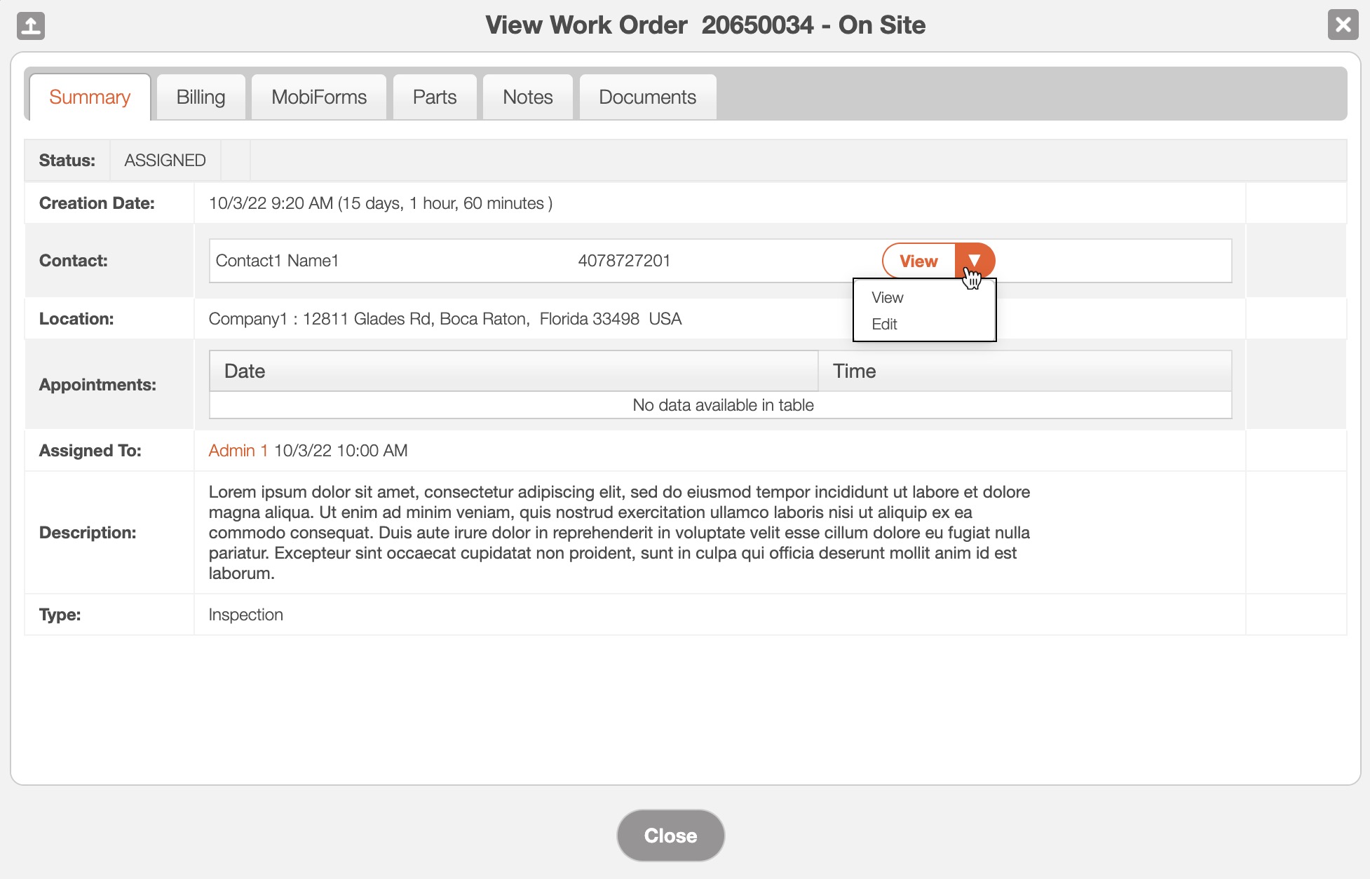The image size is (1370, 879).
Task: Click the Company1 location address text
Action: (445, 319)
